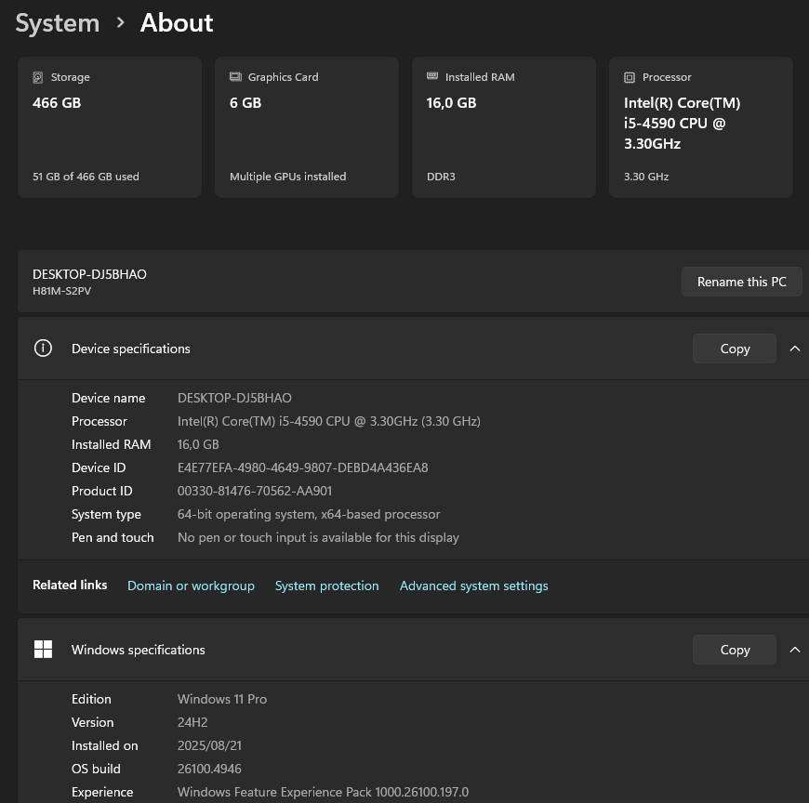Screen dimensions: 809x803
Task: Collapse the Device specifications section
Action: (x=795, y=348)
